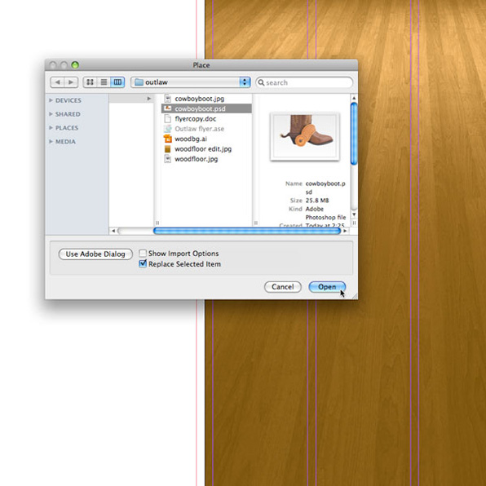
Task: Expand the PLACES sidebar section
Action: click(51, 128)
